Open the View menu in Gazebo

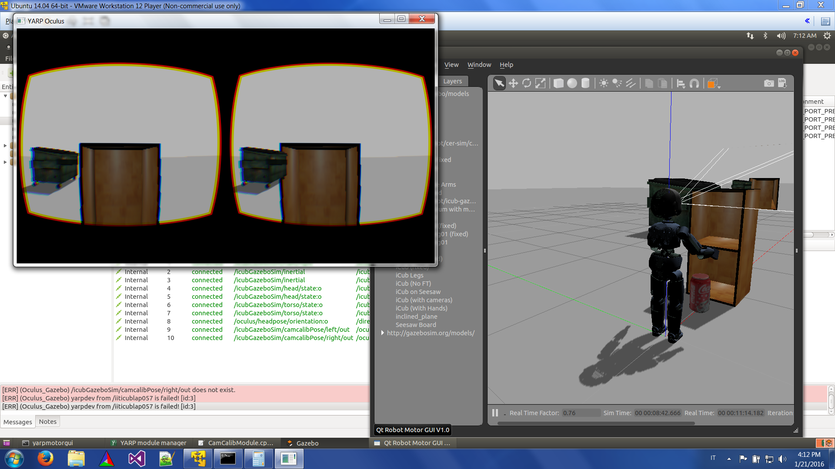(x=451, y=65)
